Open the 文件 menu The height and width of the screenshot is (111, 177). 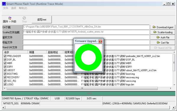6,8
